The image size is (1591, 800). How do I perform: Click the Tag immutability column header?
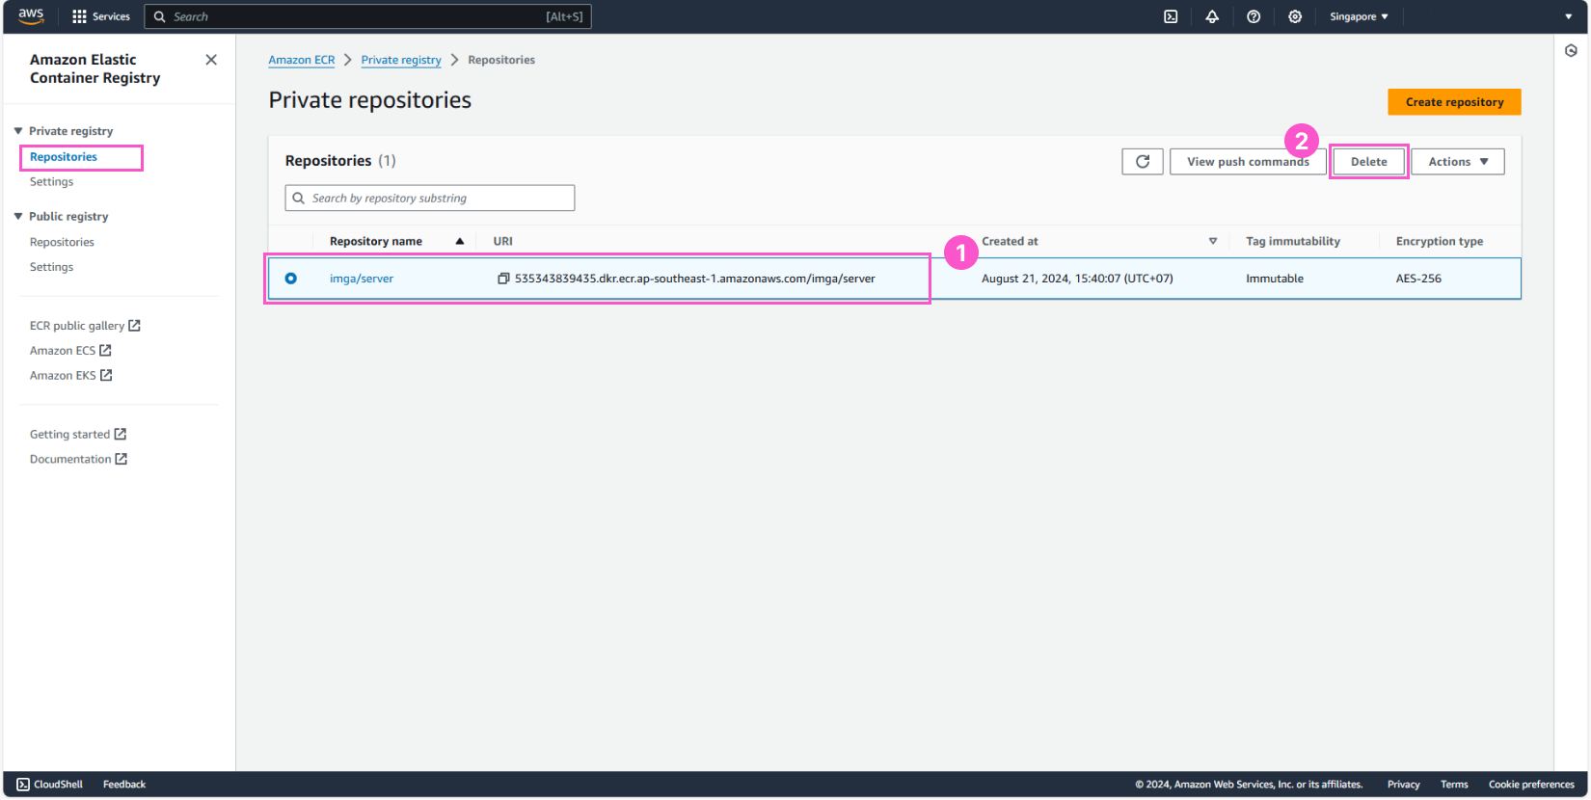tap(1293, 242)
